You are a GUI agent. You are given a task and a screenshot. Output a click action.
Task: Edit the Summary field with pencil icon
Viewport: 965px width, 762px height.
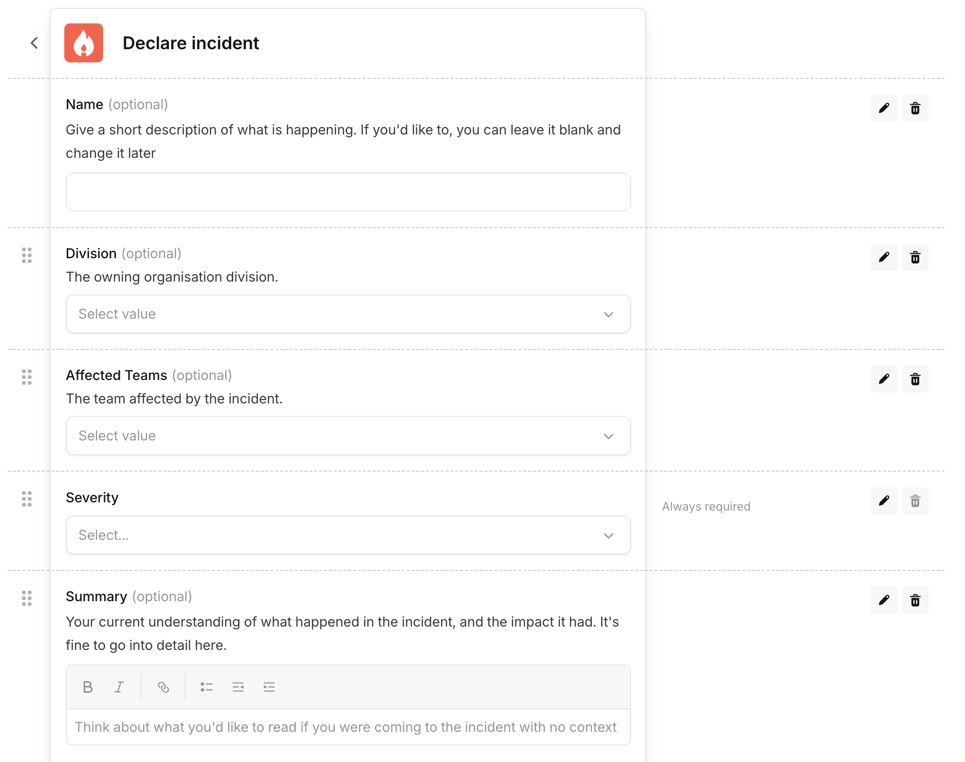click(x=884, y=600)
